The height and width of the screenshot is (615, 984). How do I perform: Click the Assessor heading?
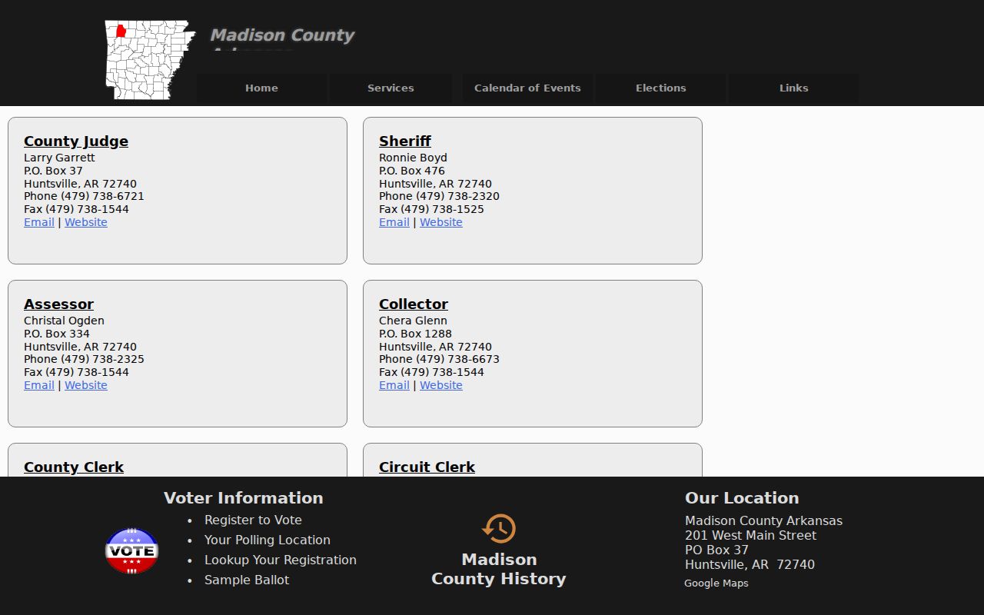[x=58, y=304]
